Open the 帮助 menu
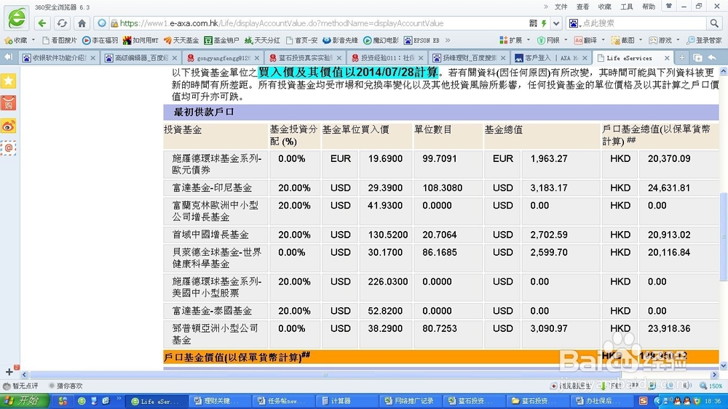The image size is (728, 409). click(649, 7)
